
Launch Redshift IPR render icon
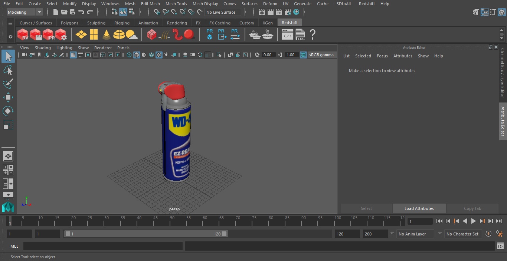click(x=48, y=35)
